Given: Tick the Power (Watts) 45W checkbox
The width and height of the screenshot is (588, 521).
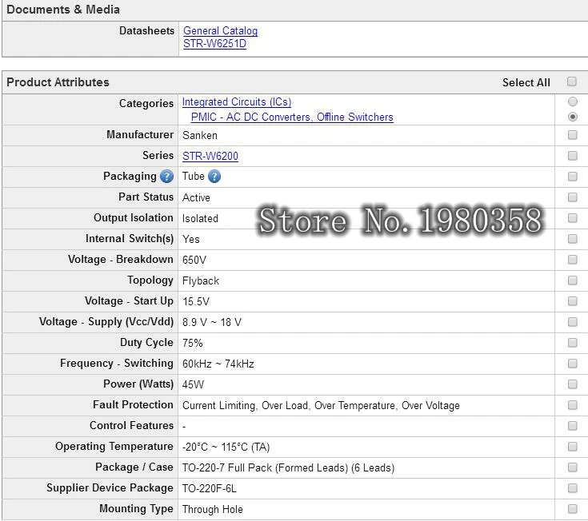Looking at the screenshot, I should (x=572, y=384).
